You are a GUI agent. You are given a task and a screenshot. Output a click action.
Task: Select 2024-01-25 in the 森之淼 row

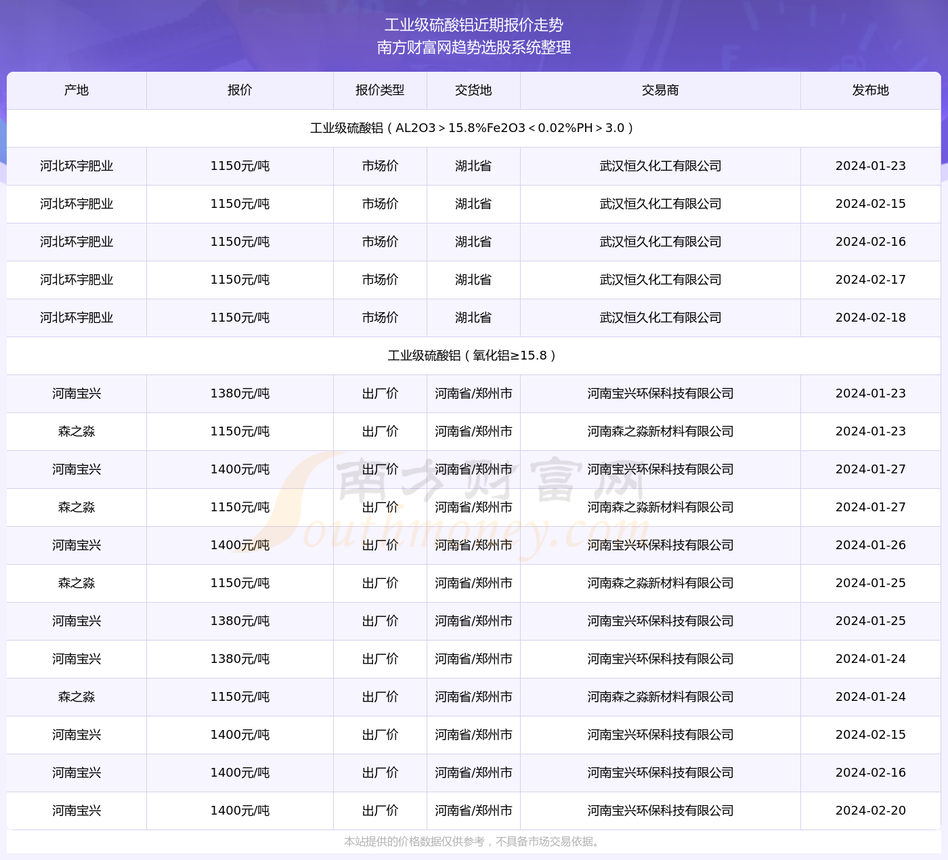(x=871, y=583)
